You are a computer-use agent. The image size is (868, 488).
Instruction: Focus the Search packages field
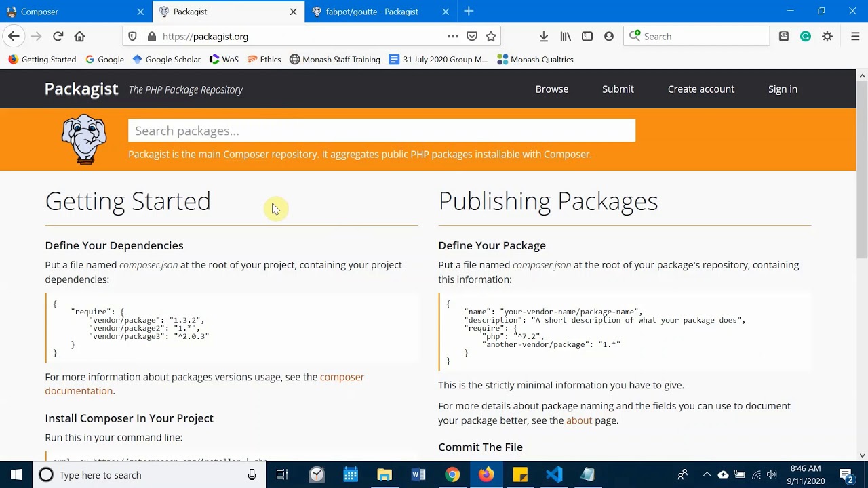(382, 131)
